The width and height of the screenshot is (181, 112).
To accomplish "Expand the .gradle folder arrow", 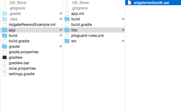I will point(61,13).
